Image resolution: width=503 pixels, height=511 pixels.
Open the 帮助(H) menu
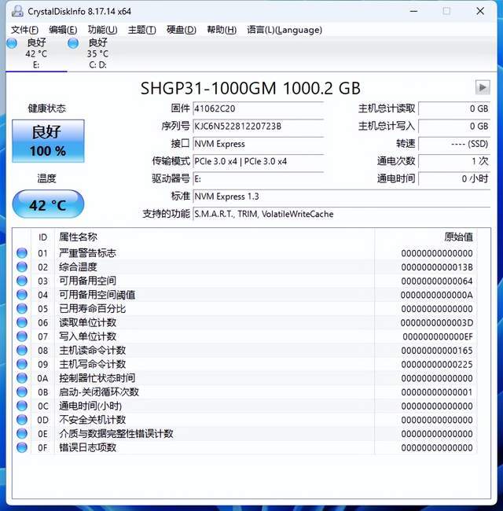pos(222,30)
